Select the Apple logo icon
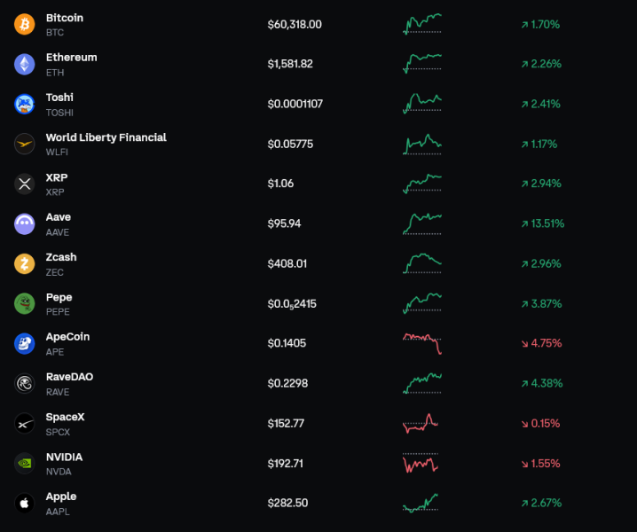Screen dimensions: 637x532 24,503
